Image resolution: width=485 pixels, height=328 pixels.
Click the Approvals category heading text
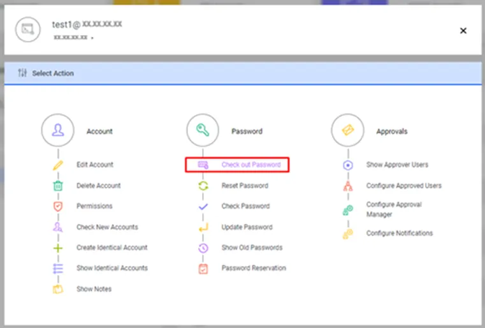392,131
